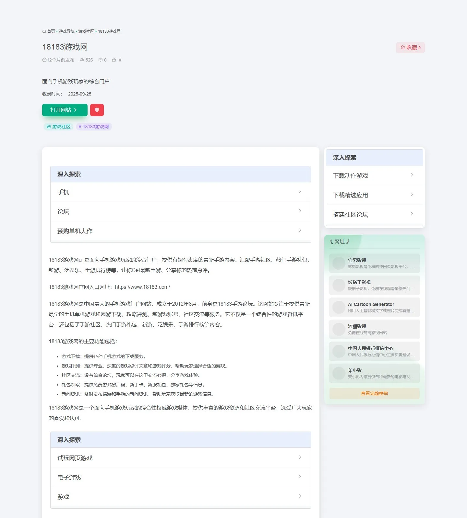The image size is (467, 518).
Task: Click AI Cartoon Generator avatar icon
Action: point(339,307)
